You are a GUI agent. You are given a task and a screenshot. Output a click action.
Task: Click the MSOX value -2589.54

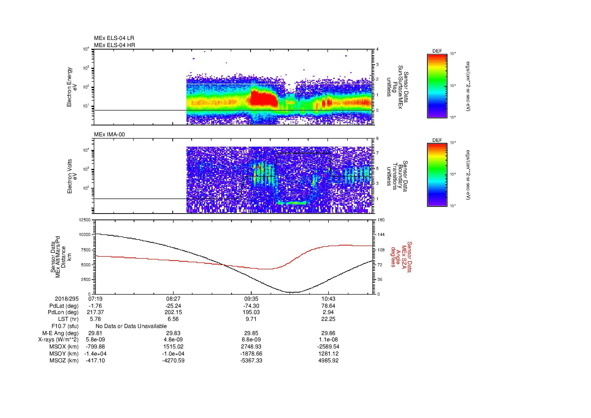click(328, 347)
